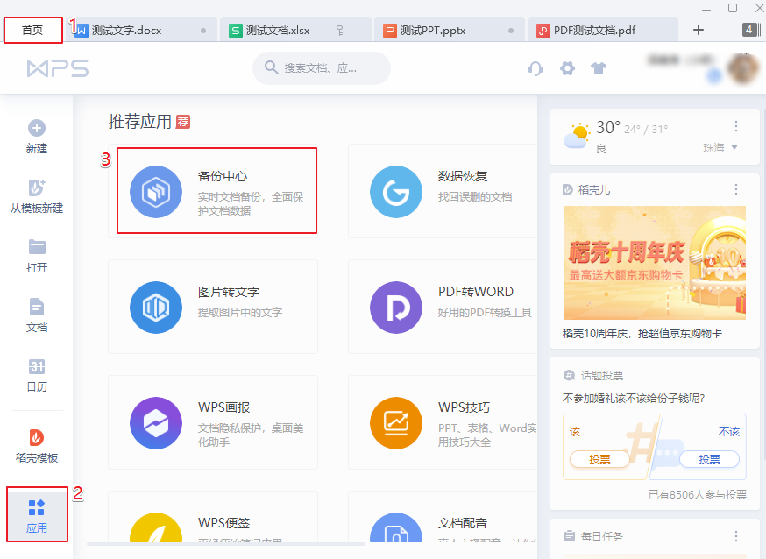
Task: Click the unsaved dot on 测试PPT.pptx tab
Action: [x=510, y=31]
